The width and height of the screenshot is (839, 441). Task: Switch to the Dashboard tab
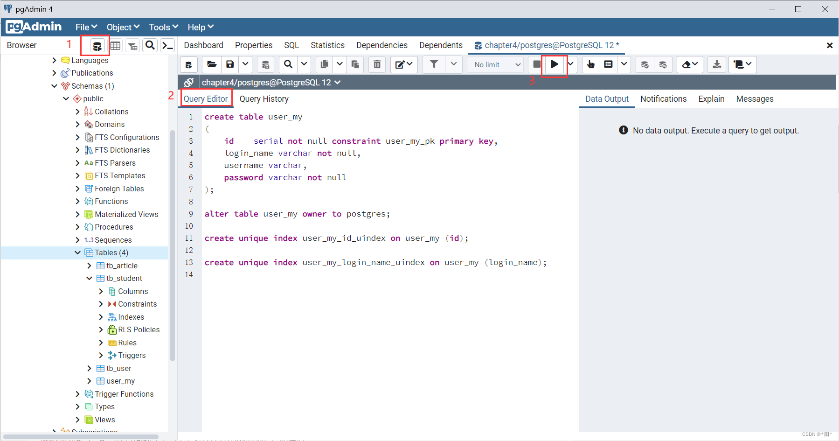[x=204, y=45]
